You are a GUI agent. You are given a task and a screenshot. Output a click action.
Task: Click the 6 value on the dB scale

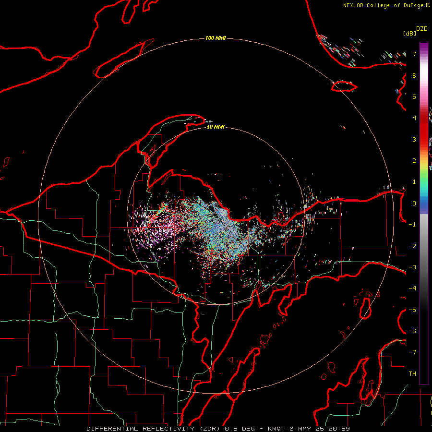point(414,75)
